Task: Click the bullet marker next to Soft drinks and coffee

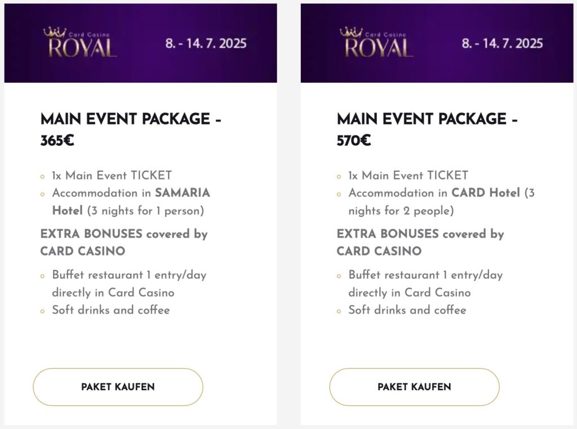Action: coord(42,310)
